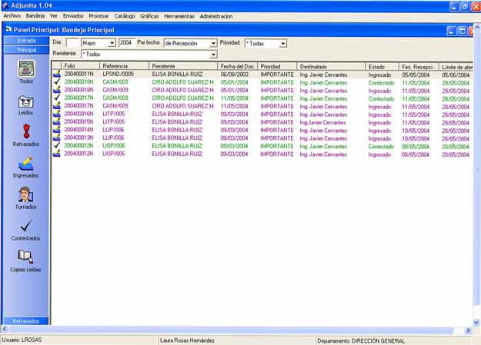Screen dimensions: 481x345
Task: Click Fecha del Doc. 06/08/2003
Action: click(x=235, y=74)
